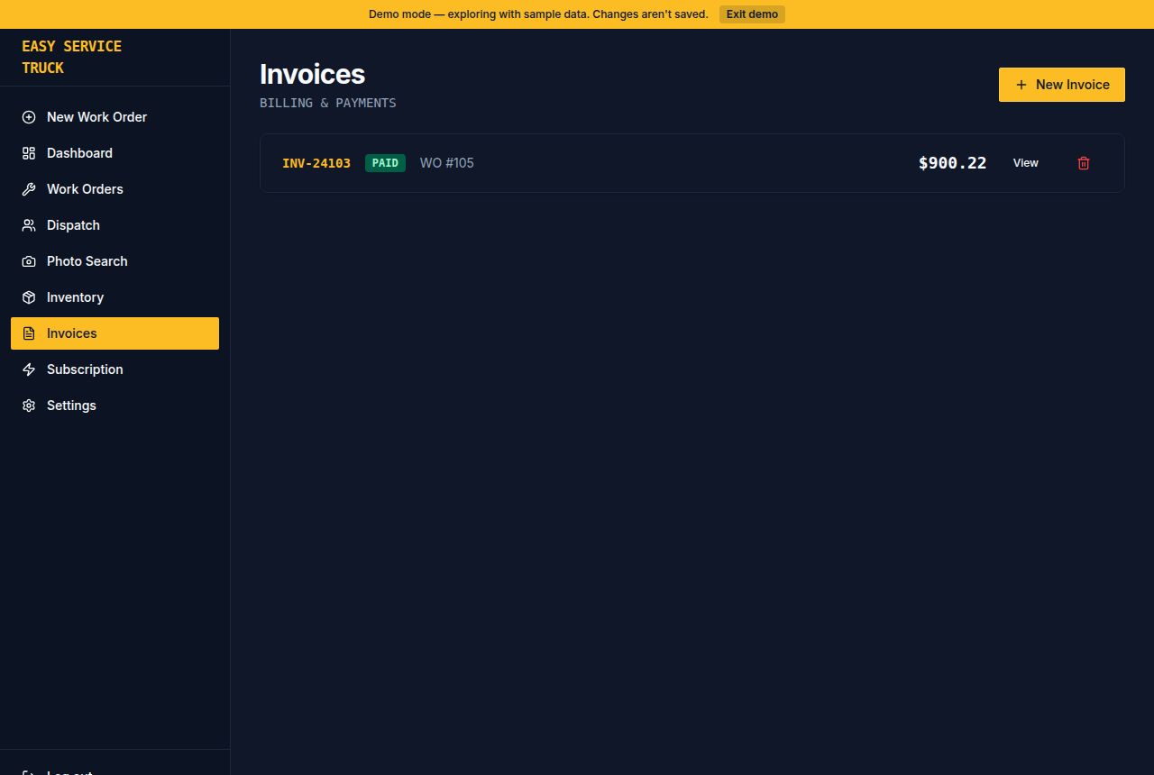The image size is (1154, 775).
Task: View invoice INV-24103
Action: [1026, 163]
